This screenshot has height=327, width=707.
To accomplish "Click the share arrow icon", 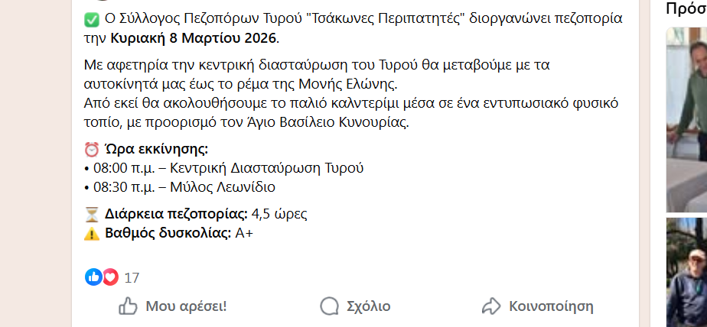I will (x=490, y=306).
